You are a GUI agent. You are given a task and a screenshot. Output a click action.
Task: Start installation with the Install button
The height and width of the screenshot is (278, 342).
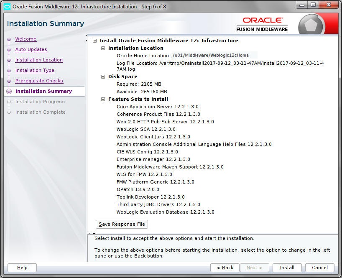click(x=287, y=268)
